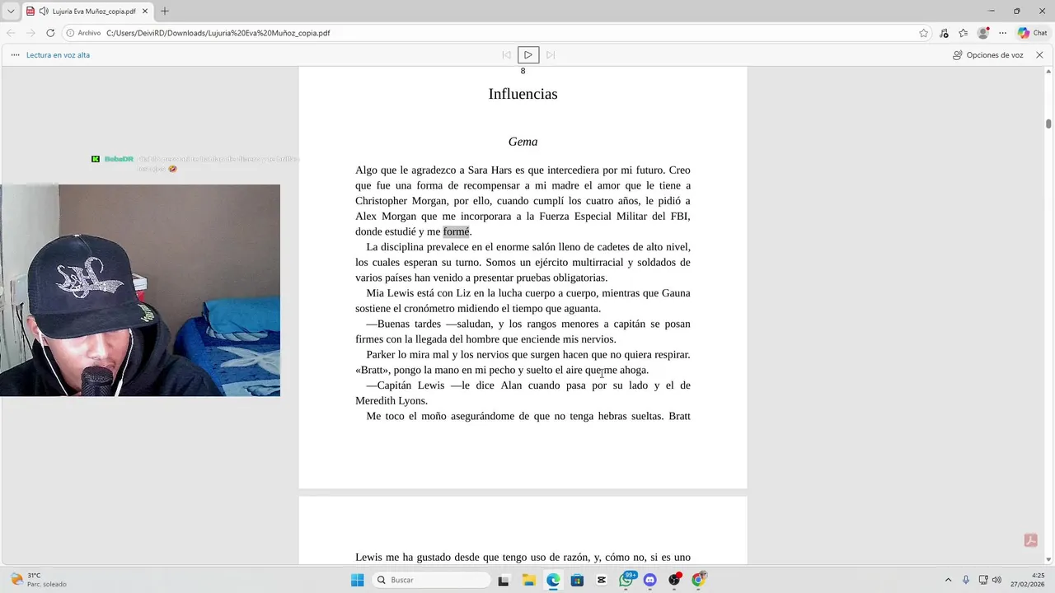This screenshot has height=593, width=1055.
Task: Open Edge settings and more menu
Action: click(1003, 33)
